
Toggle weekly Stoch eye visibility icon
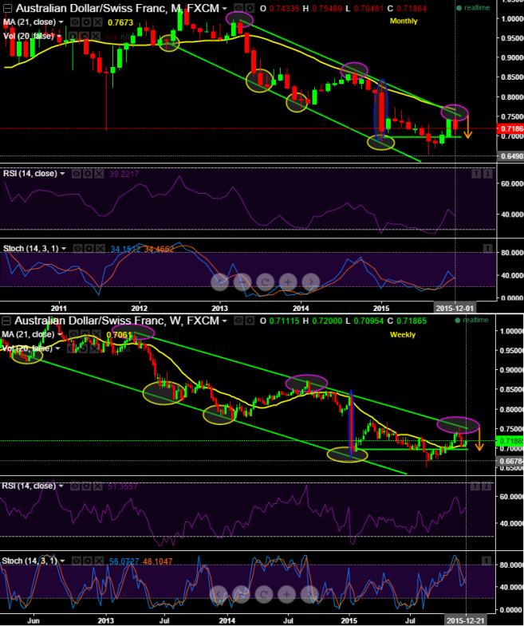77,561
